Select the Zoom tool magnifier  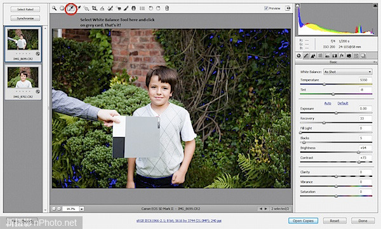tap(54, 8)
